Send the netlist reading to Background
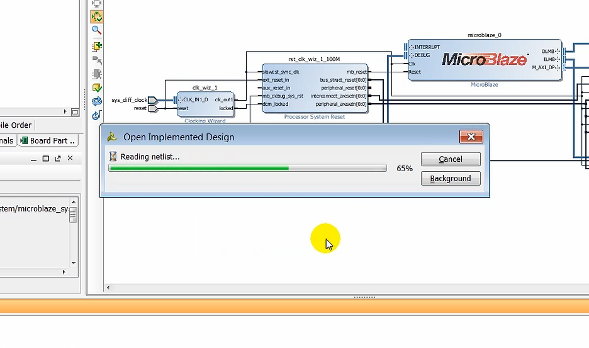 click(450, 178)
